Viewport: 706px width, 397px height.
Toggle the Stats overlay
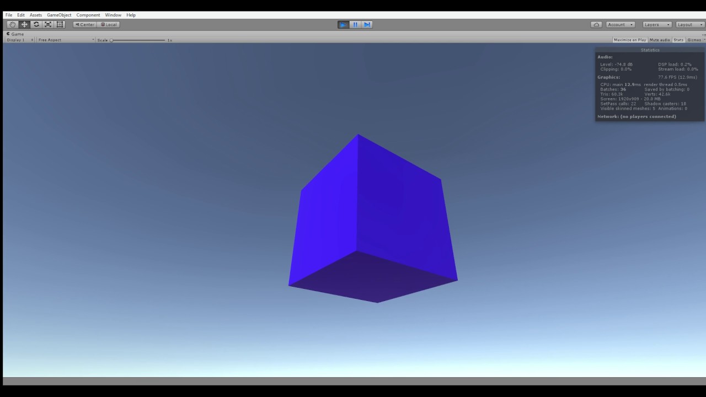pyautogui.click(x=678, y=40)
